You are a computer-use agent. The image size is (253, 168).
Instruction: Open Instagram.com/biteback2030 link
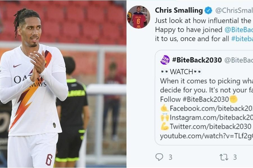(x=211, y=117)
